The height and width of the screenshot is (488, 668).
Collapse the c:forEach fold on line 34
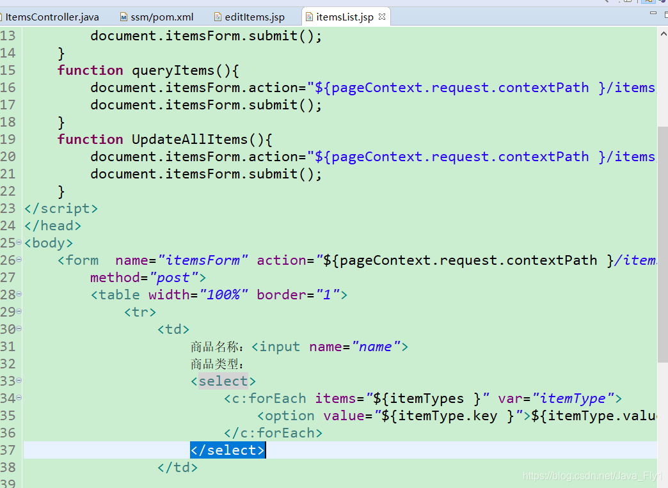(19, 398)
